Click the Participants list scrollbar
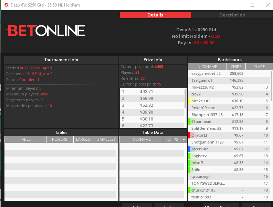 click(x=271, y=86)
